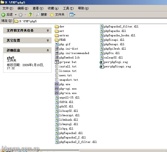This screenshot has height=152, width=167.
Task: Open the File menu
Action: (x=8, y=8)
